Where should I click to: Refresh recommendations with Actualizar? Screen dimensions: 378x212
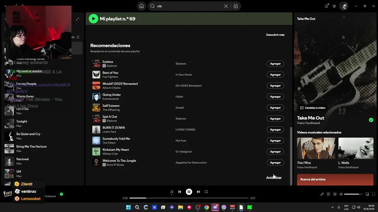pyautogui.click(x=274, y=178)
